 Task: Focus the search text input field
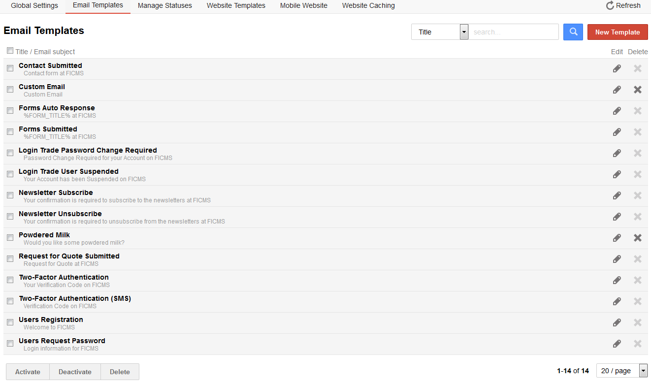[513, 32]
